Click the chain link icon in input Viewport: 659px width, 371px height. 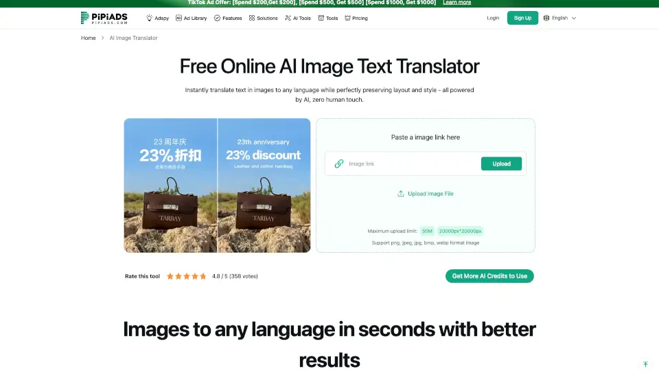[x=339, y=164]
